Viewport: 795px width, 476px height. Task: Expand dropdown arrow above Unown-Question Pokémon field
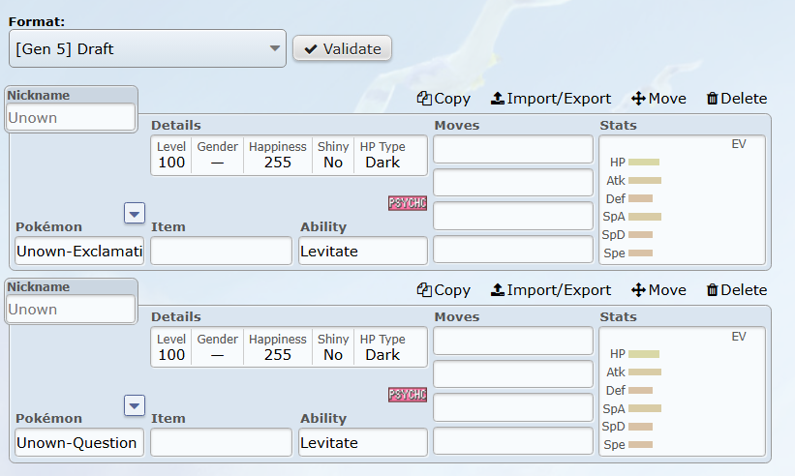pyautogui.click(x=135, y=404)
